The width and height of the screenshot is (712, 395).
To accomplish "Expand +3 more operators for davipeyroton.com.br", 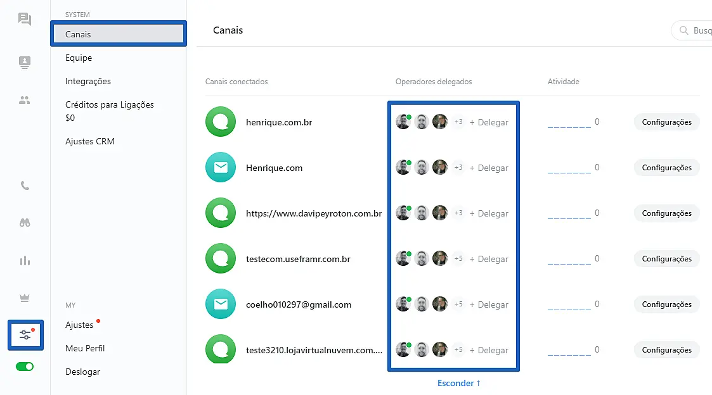I will [x=458, y=213].
